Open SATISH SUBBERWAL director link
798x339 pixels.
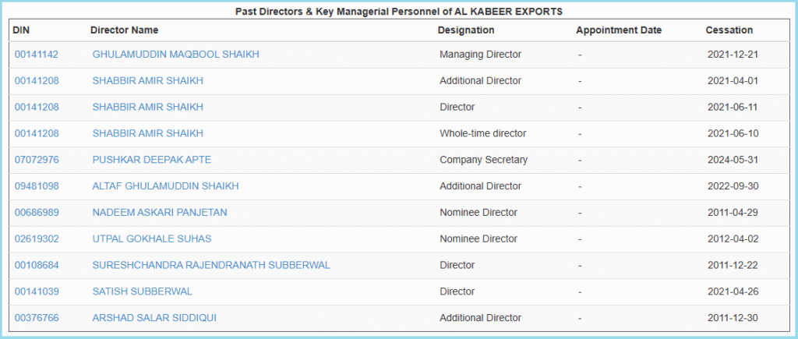coord(142,291)
